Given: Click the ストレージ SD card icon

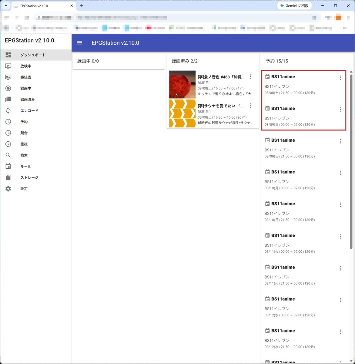Looking at the screenshot, I should [x=8, y=177].
